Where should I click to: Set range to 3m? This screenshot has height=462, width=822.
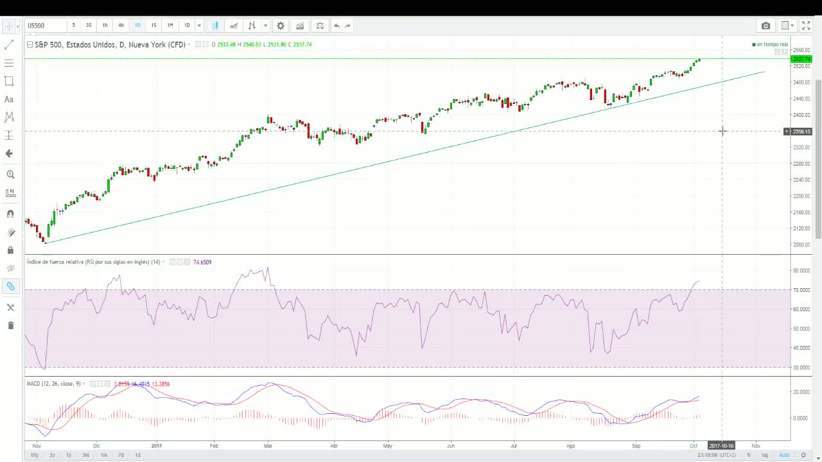click(x=85, y=455)
